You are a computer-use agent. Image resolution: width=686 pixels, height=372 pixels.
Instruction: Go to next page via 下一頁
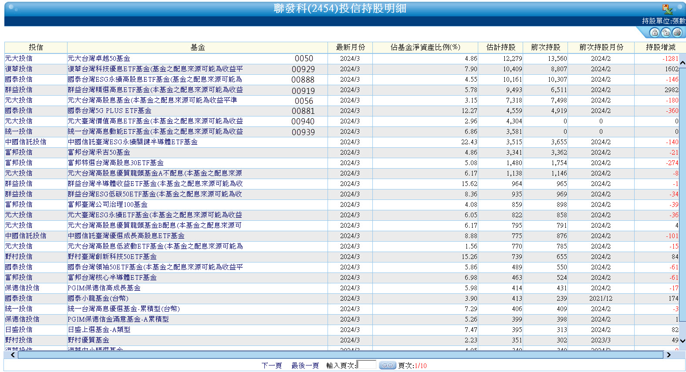pos(271,365)
